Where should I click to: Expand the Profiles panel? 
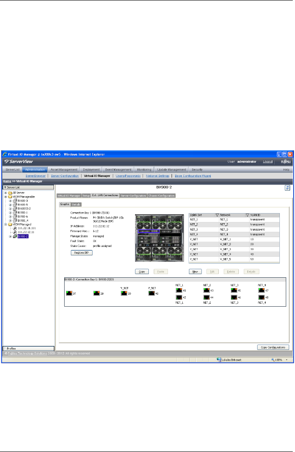click(x=28, y=349)
